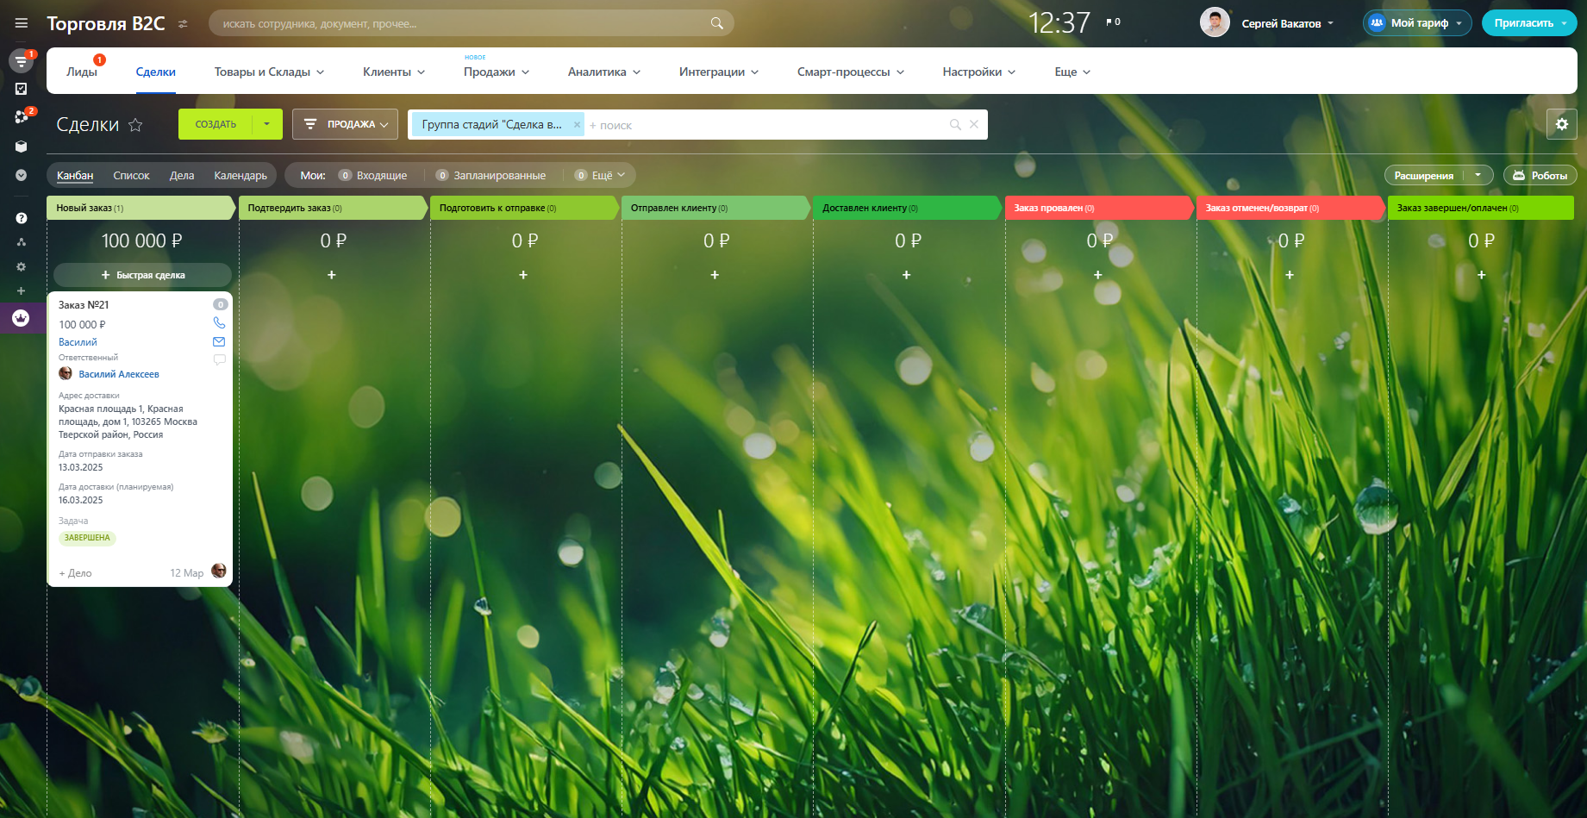Add a deal in Отправлен клиенту column
The width and height of the screenshot is (1587, 818).
pyautogui.click(x=715, y=275)
